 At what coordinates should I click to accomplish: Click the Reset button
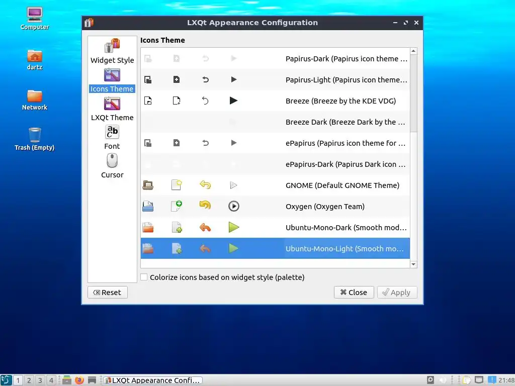pyautogui.click(x=108, y=292)
